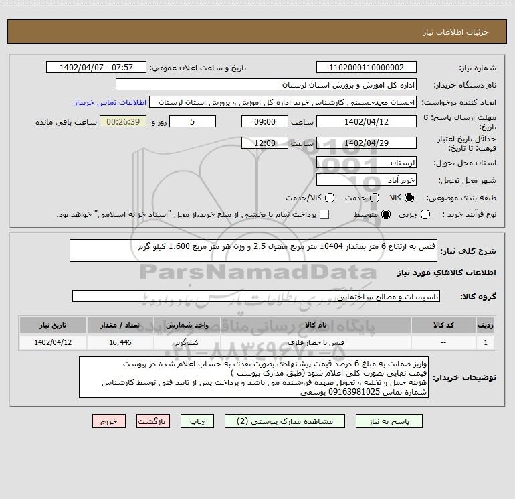Click the delivery city field خرم آباد
The image size is (515, 499).
click(367, 180)
